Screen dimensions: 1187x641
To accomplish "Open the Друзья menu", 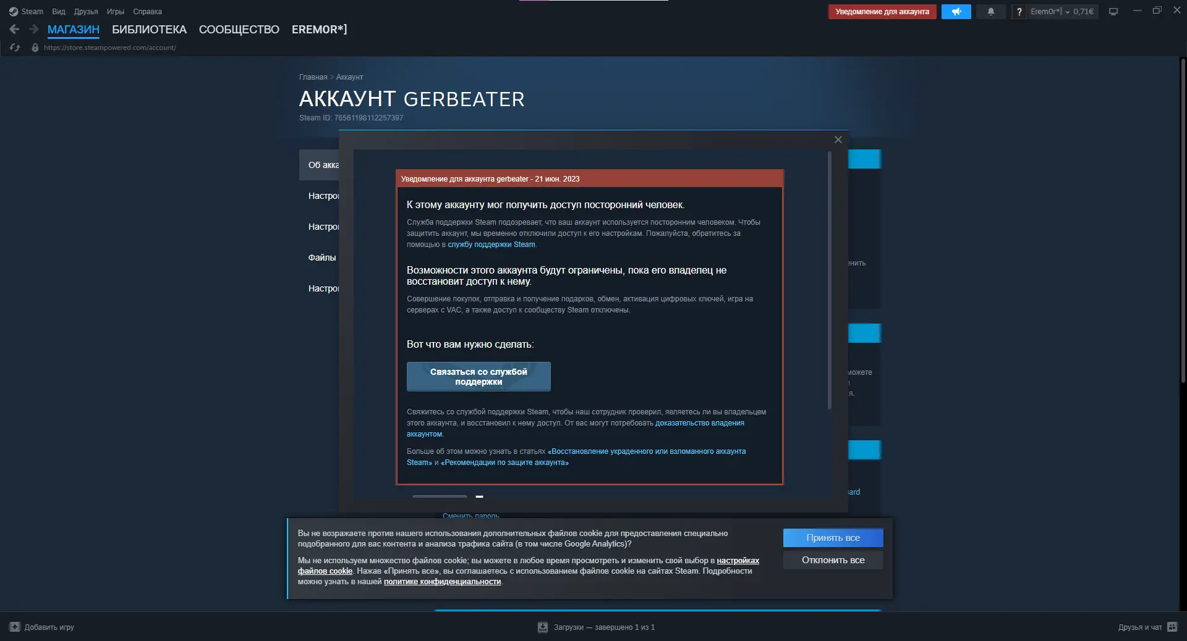I will pyautogui.click(x=86, y=12).
